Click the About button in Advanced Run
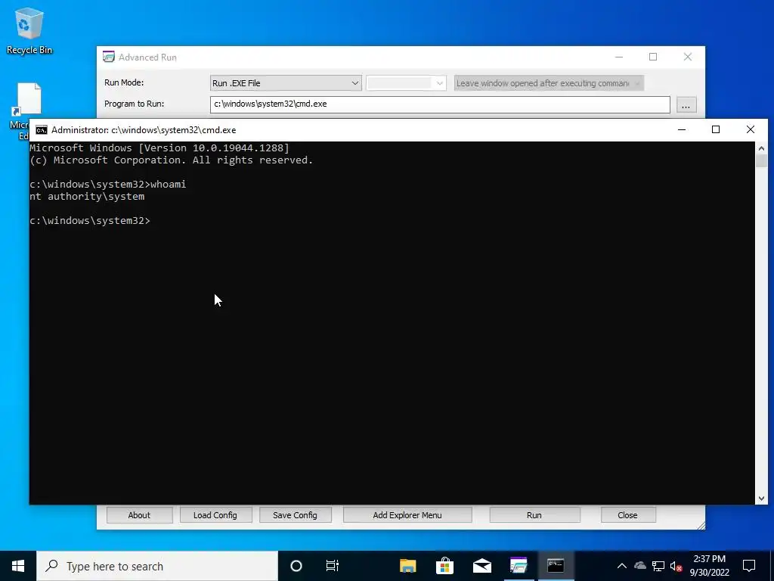This screenshot has width=774, height=581. pyautogui.click(x=139, y=514)
